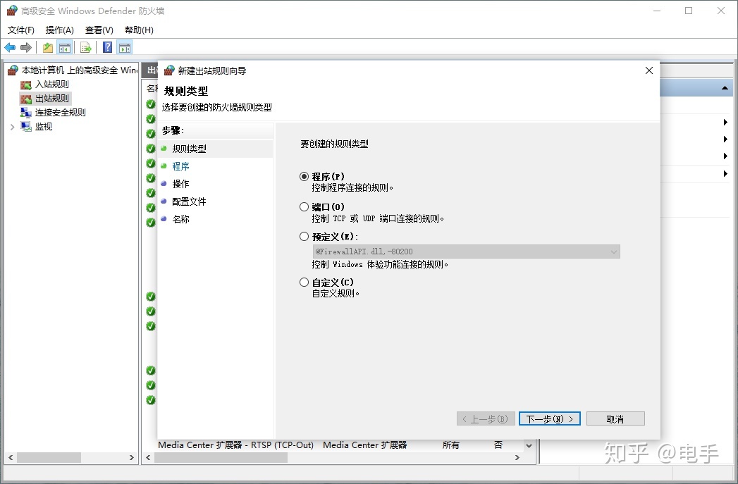Select the 自定义(C) radio button

(304, 283)
